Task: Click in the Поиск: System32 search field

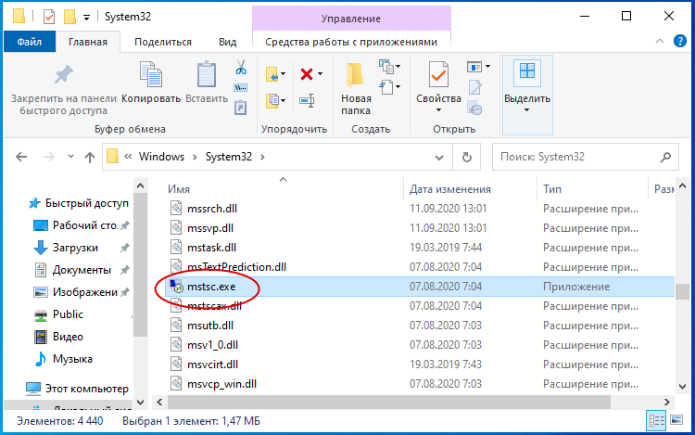Action: pos(585,157)
